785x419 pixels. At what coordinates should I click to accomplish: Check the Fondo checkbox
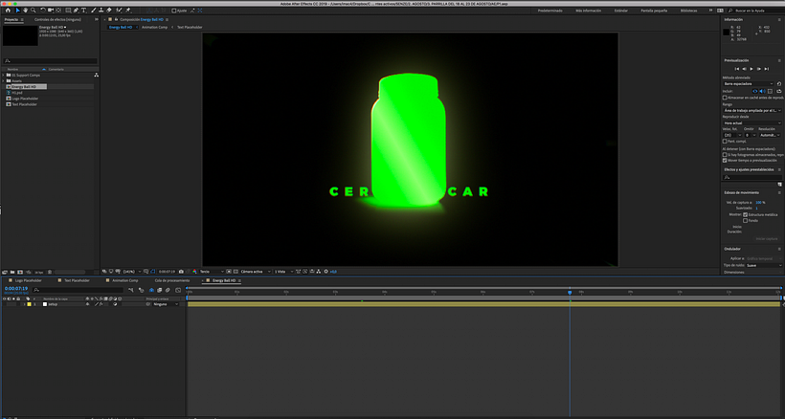[745, 220]
